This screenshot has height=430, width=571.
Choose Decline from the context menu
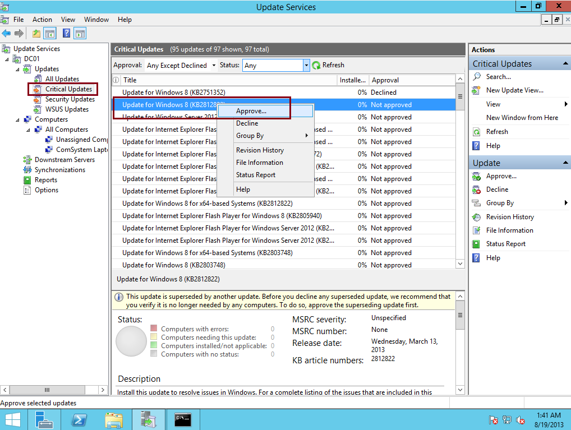[265, 123]
